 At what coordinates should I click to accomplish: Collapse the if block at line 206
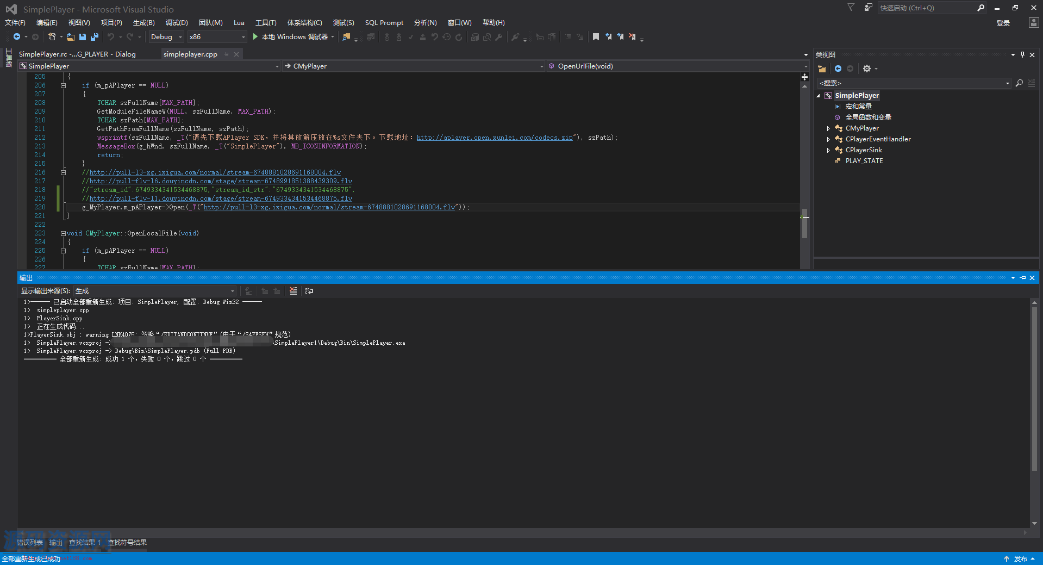tap(63, 85)
